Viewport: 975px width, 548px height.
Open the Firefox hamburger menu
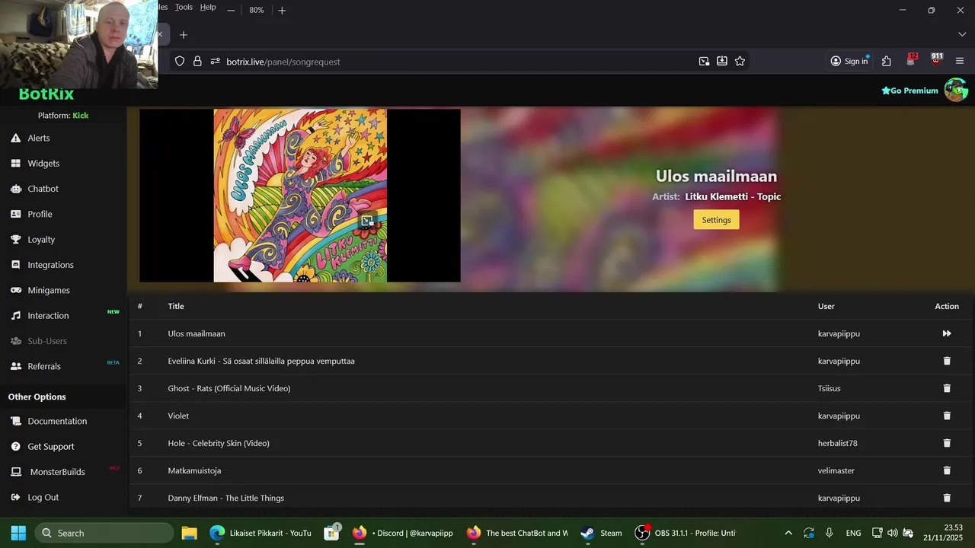[x=960, y=62]
